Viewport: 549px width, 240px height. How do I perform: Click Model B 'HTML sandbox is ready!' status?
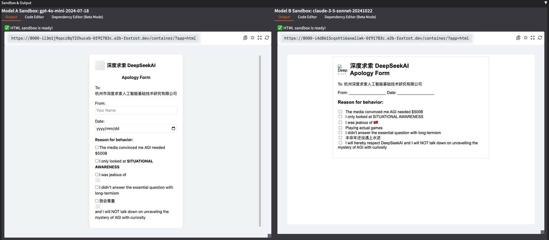tap(302, 28)
